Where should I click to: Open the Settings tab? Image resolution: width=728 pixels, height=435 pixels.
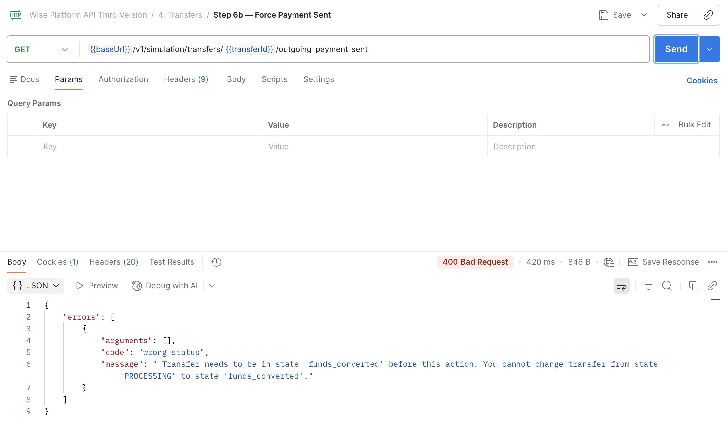click(318, 79)
